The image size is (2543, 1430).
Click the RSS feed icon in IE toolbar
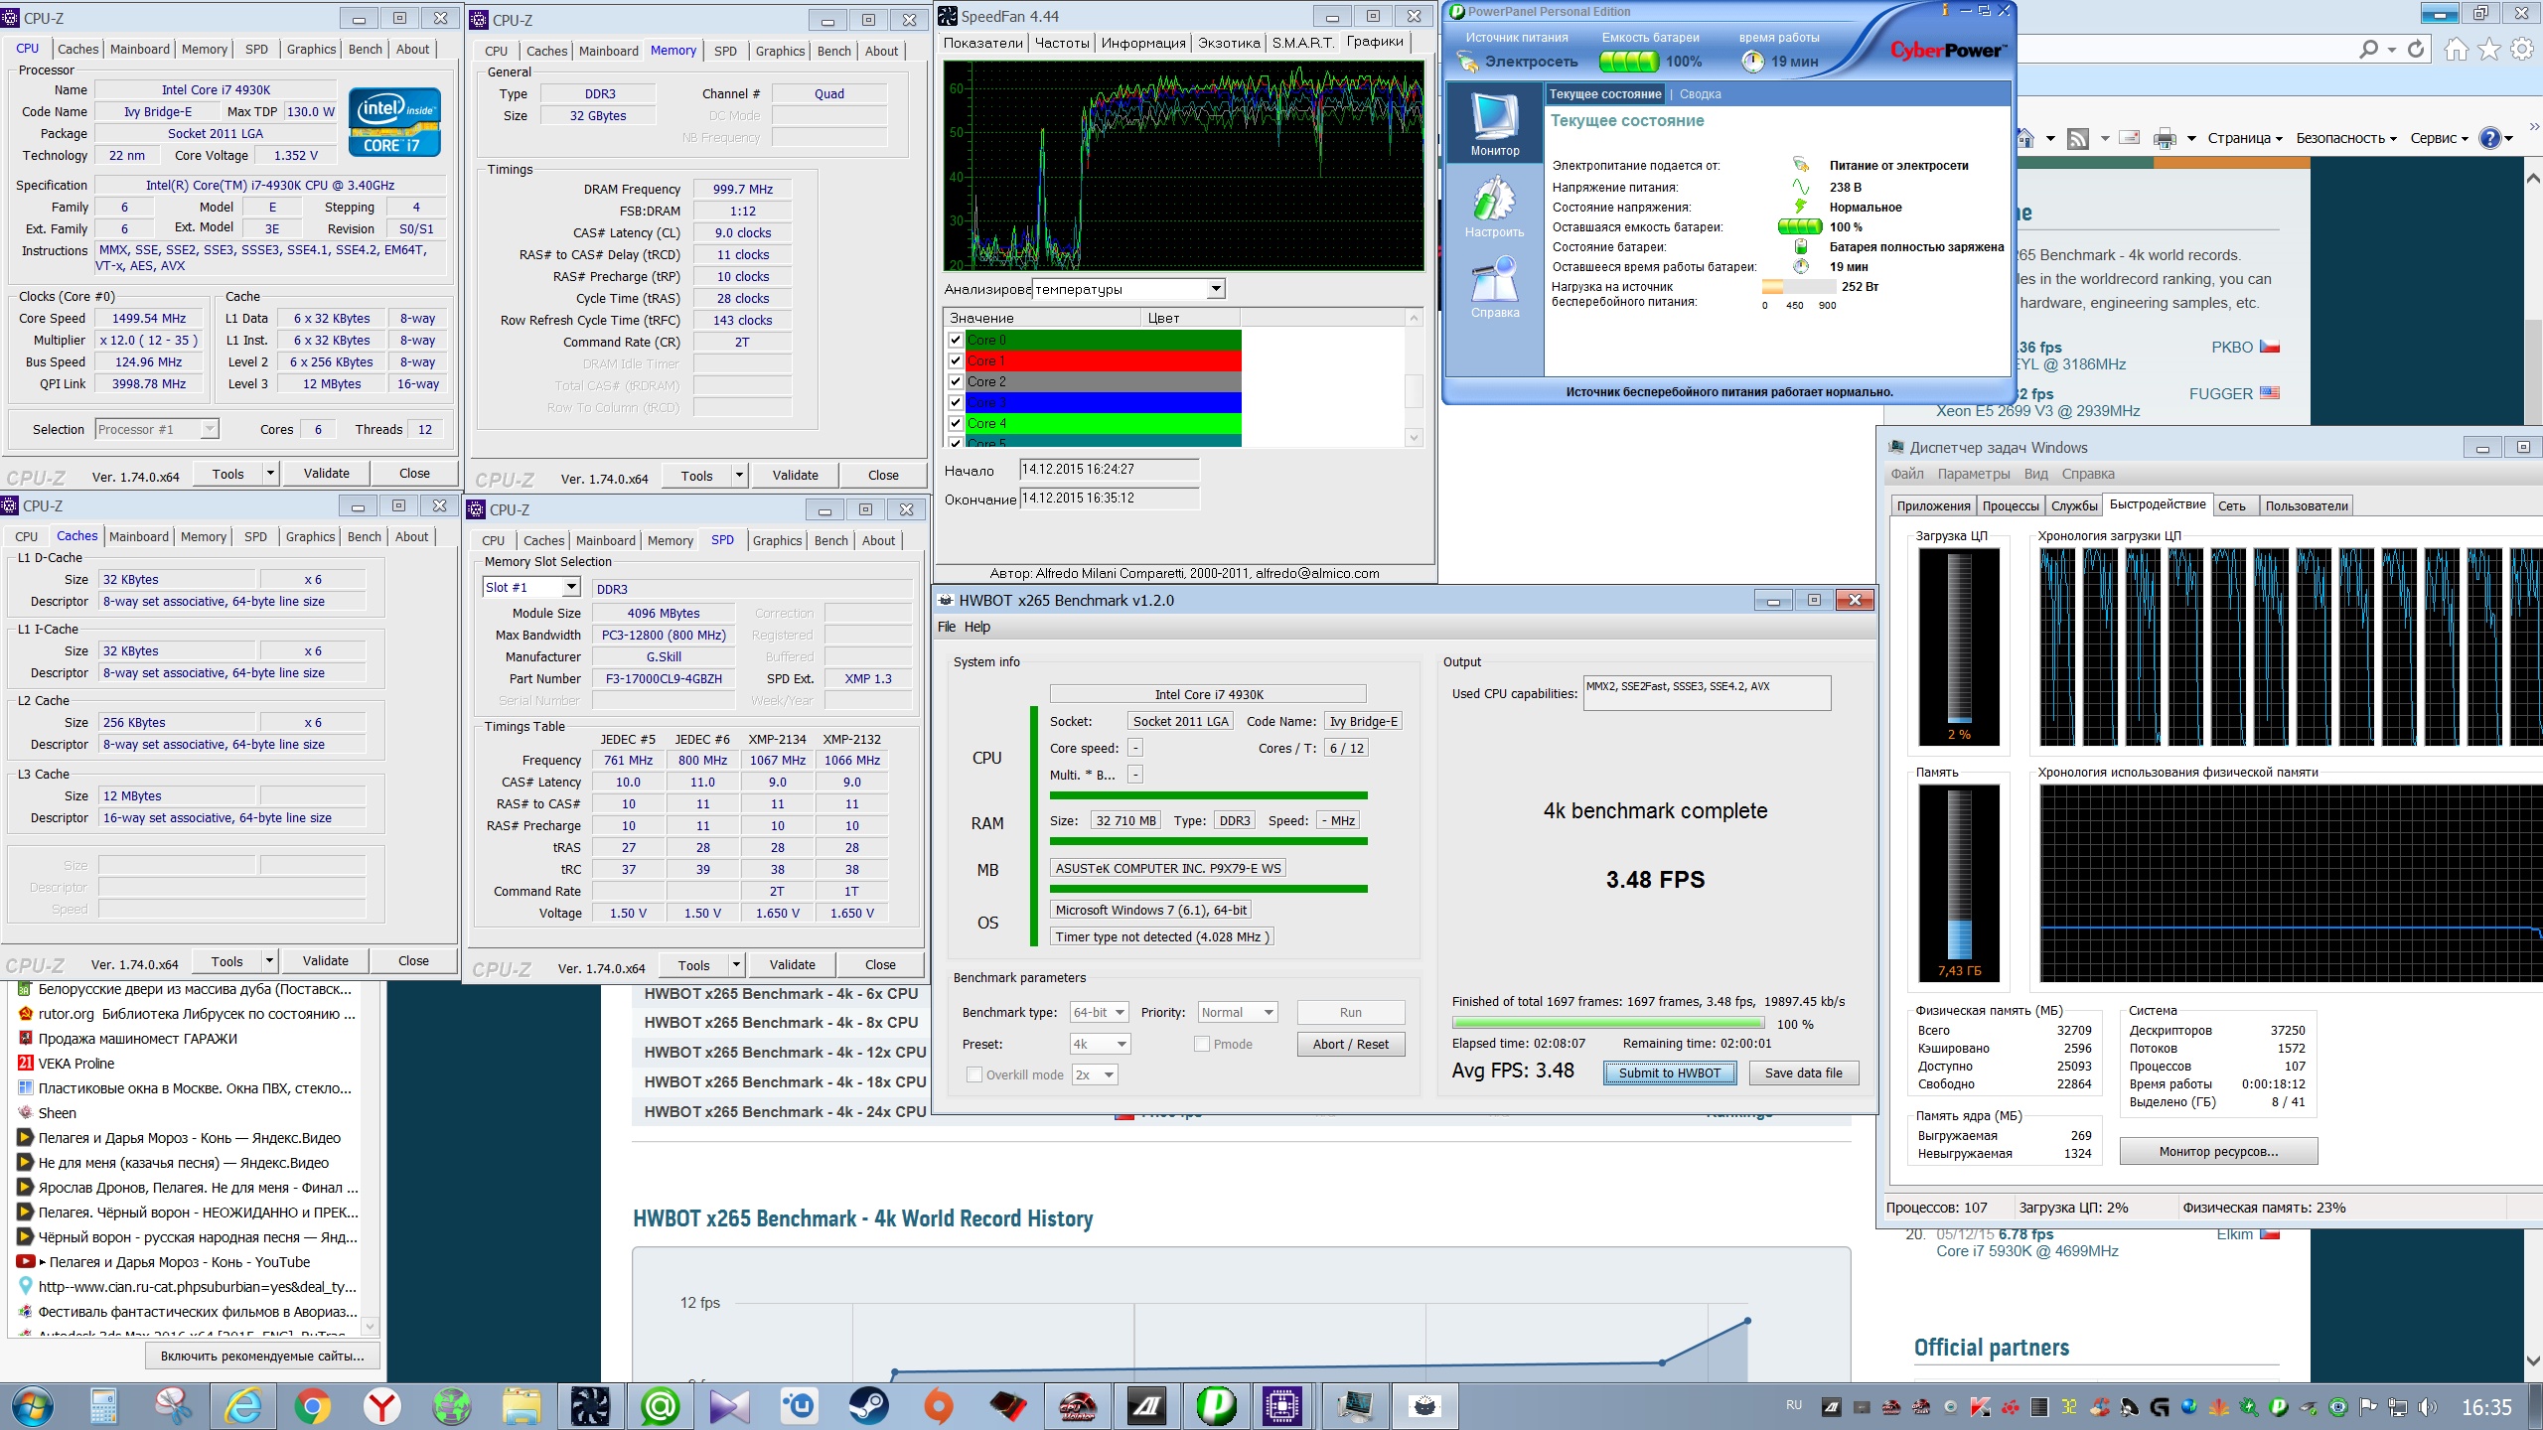point(2077,138)
